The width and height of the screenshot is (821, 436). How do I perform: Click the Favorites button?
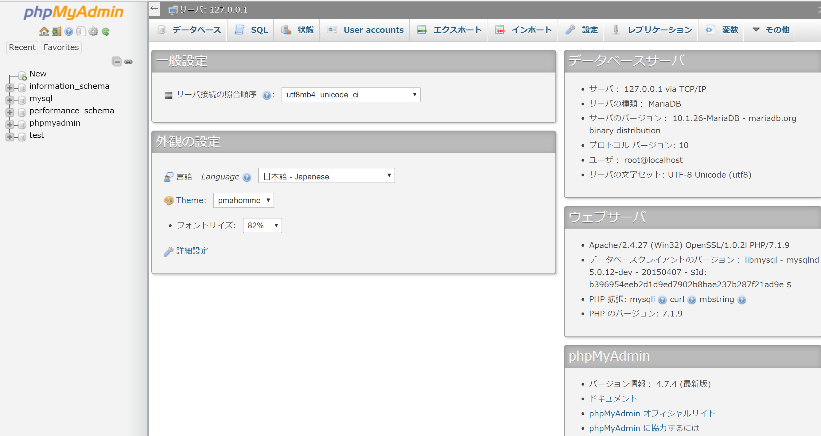61,48
